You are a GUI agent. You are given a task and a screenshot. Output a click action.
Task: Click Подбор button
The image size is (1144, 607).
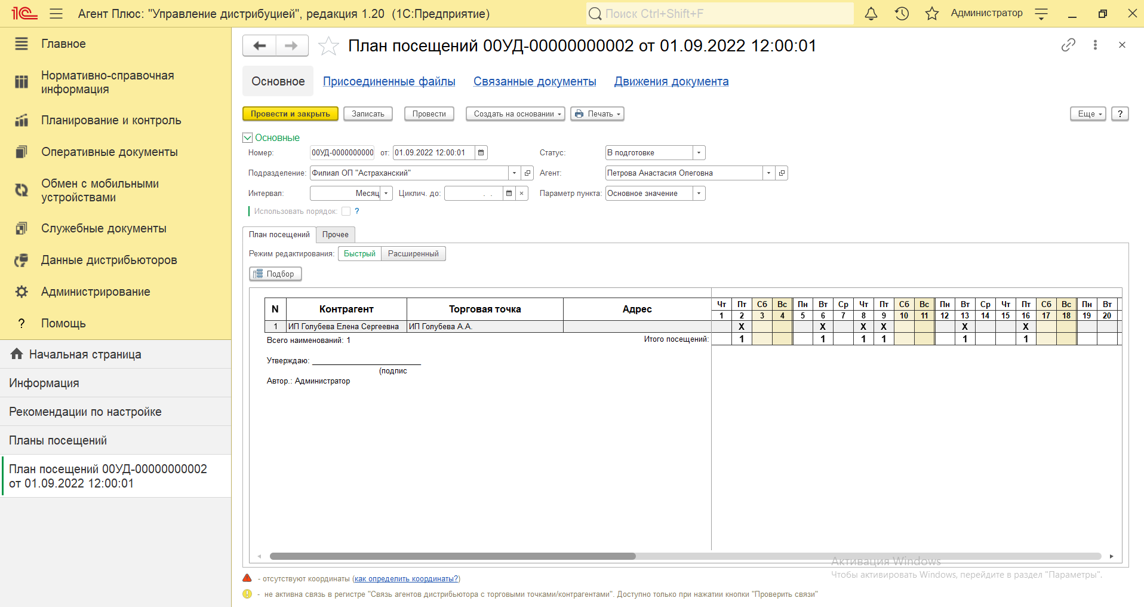click(275, 274)
